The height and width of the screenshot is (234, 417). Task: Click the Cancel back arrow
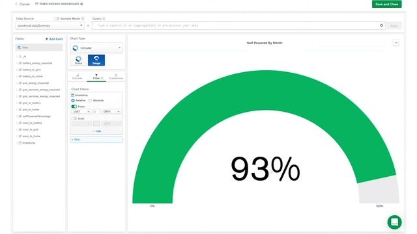pyautogui.click(x=16, y=5)
